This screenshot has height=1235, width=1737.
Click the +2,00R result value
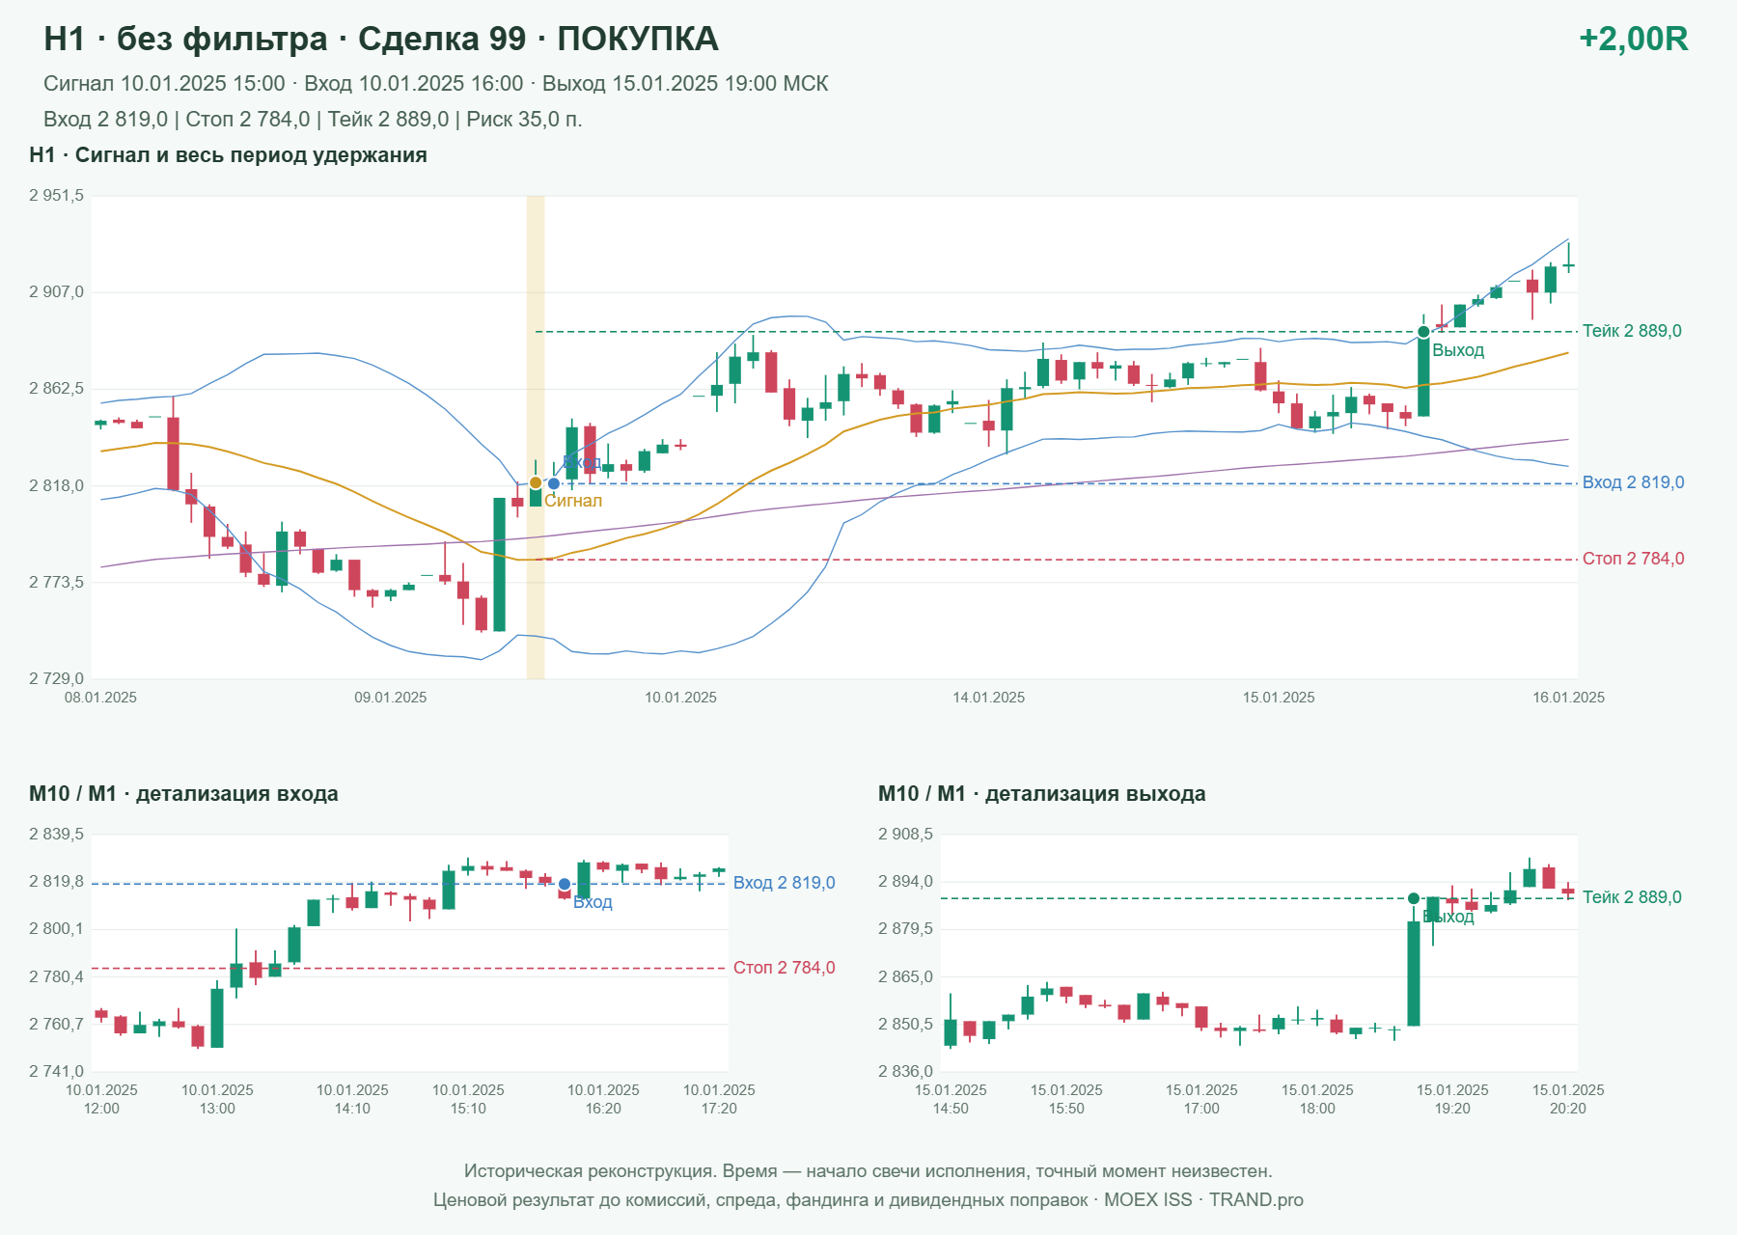click(1633, 39)
